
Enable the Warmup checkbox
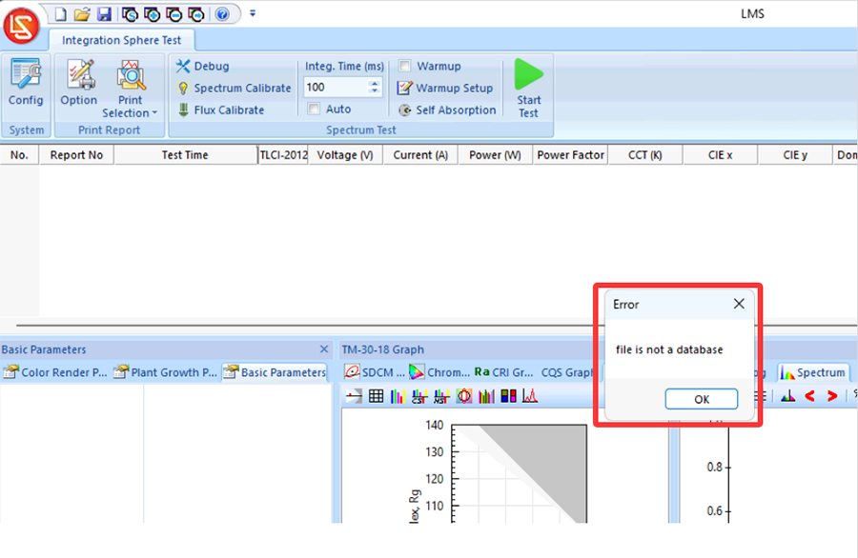(x=406, y=67)
